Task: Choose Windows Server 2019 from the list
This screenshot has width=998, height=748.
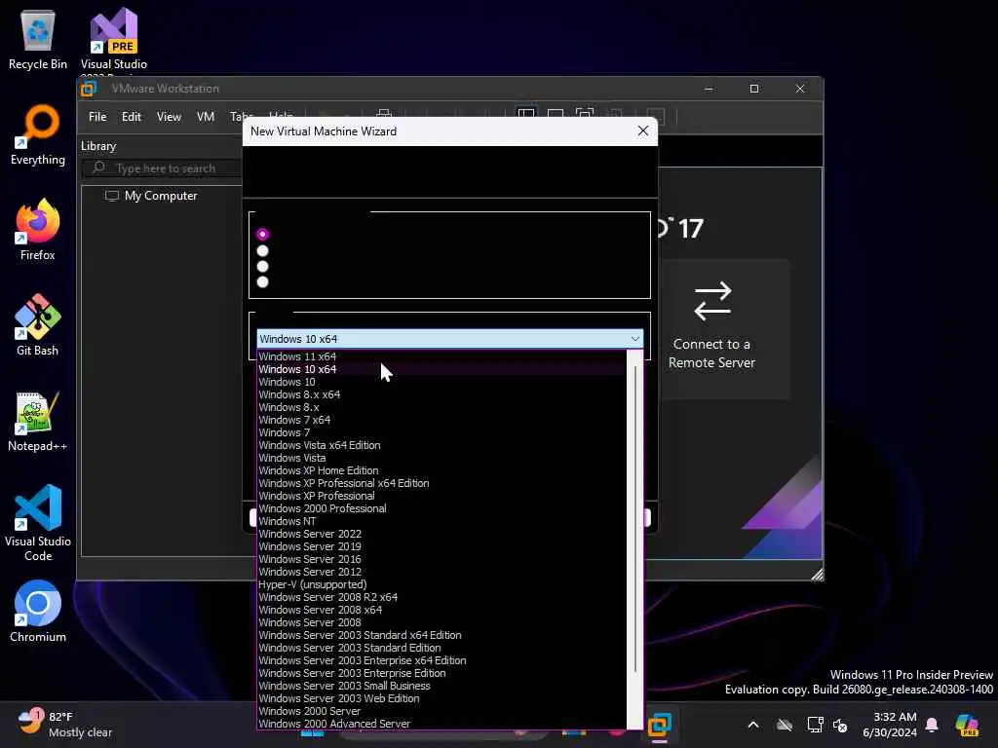Action: pyautogui.click(x=441, y=547)
